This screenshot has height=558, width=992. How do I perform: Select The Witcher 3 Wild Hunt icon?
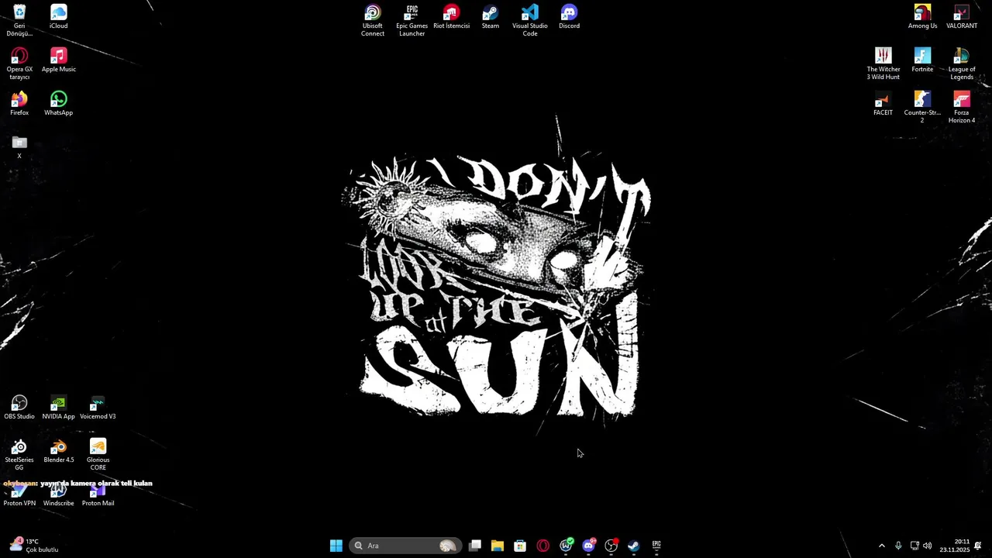click(x=883, y=64)
